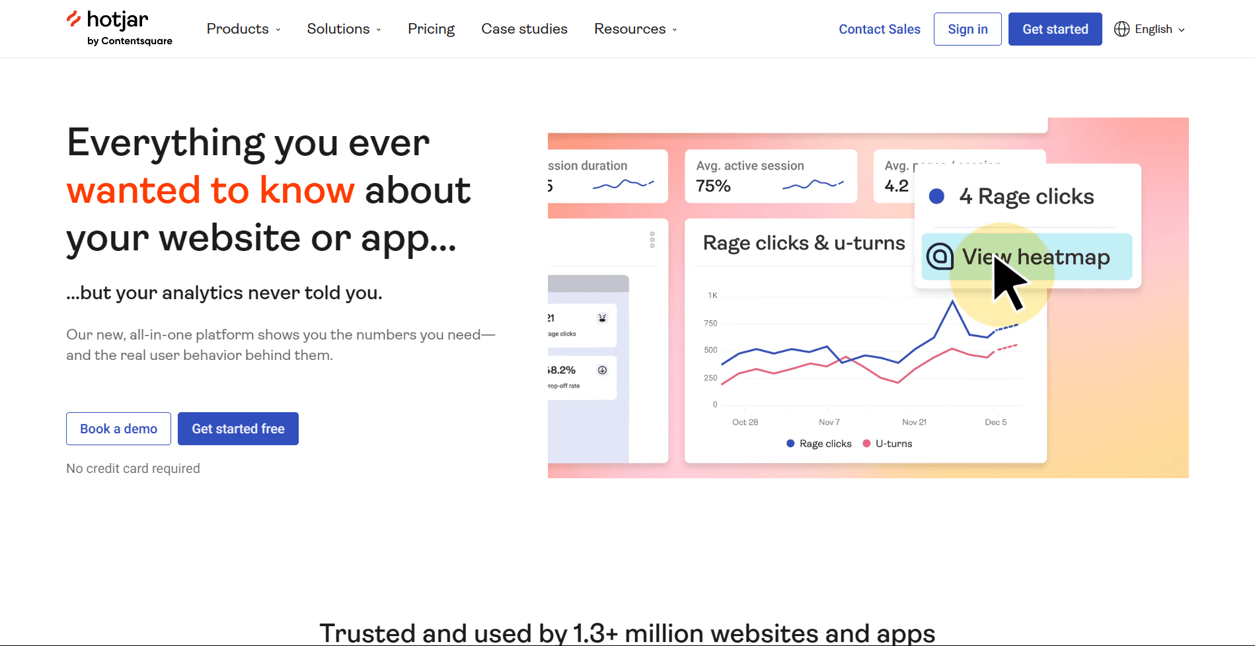Click the drop-off rate arrow icon
Screen dimensions: 1255x646
[602, 370]
